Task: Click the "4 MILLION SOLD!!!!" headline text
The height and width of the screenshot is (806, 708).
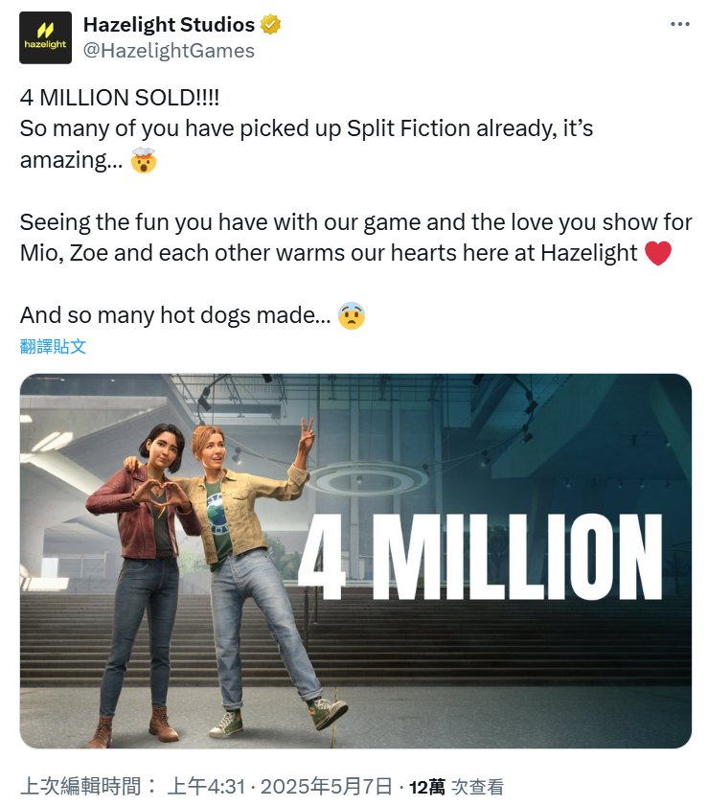Action: click(120, 98)
